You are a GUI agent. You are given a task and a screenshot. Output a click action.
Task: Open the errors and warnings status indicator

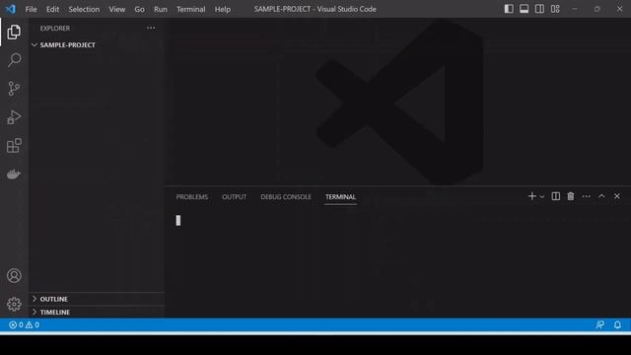coord(24,324)
